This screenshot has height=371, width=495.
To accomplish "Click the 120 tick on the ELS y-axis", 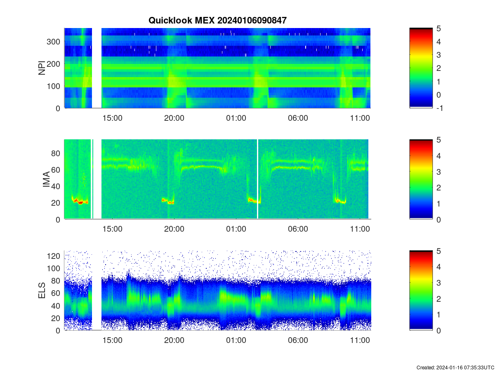I will [54, 256].
